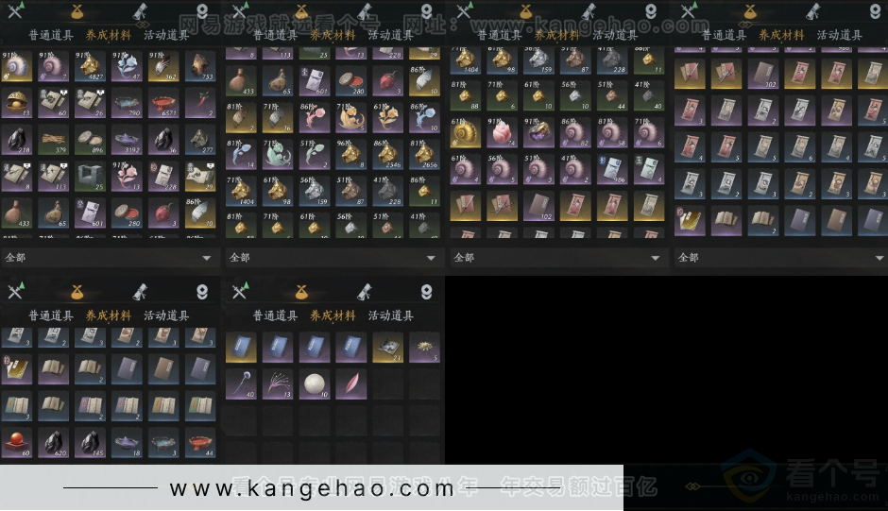Screen dimensions: 888x511
Task: Select the red basin stack of 6571
Action: 163,103
